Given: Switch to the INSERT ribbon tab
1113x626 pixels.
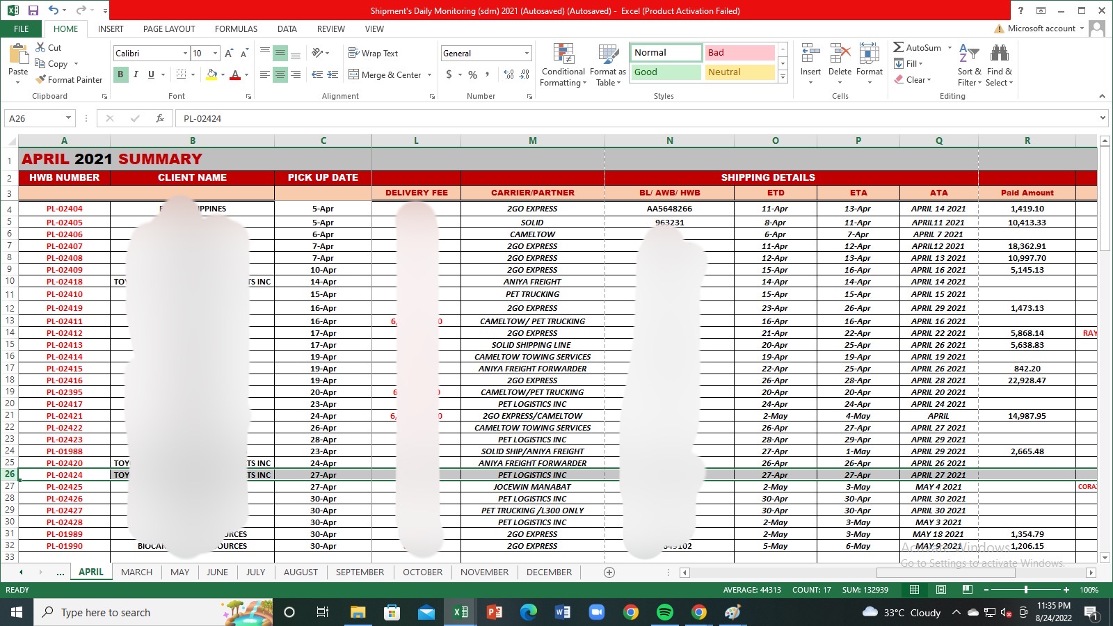Looking at the screenshot, I should click(x=111, y=29).
